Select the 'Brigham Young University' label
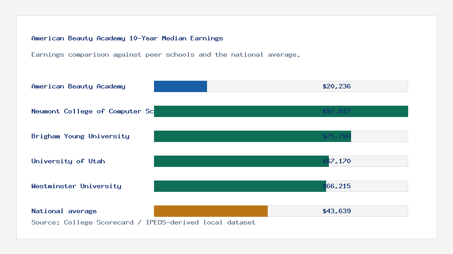Image resolution: width=453 pixels, height=254 pixels. point(80,136)
